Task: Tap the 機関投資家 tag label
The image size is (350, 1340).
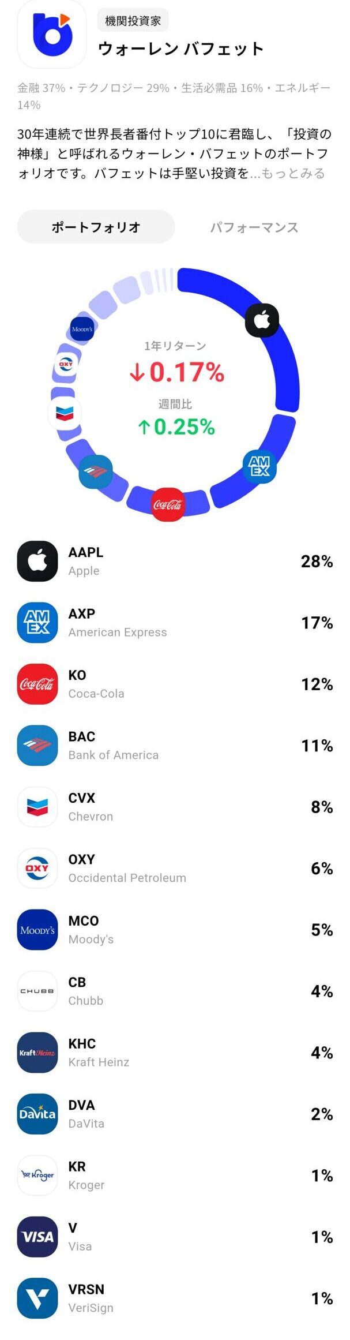Action: pyautogui.click(x=133, y=21)
